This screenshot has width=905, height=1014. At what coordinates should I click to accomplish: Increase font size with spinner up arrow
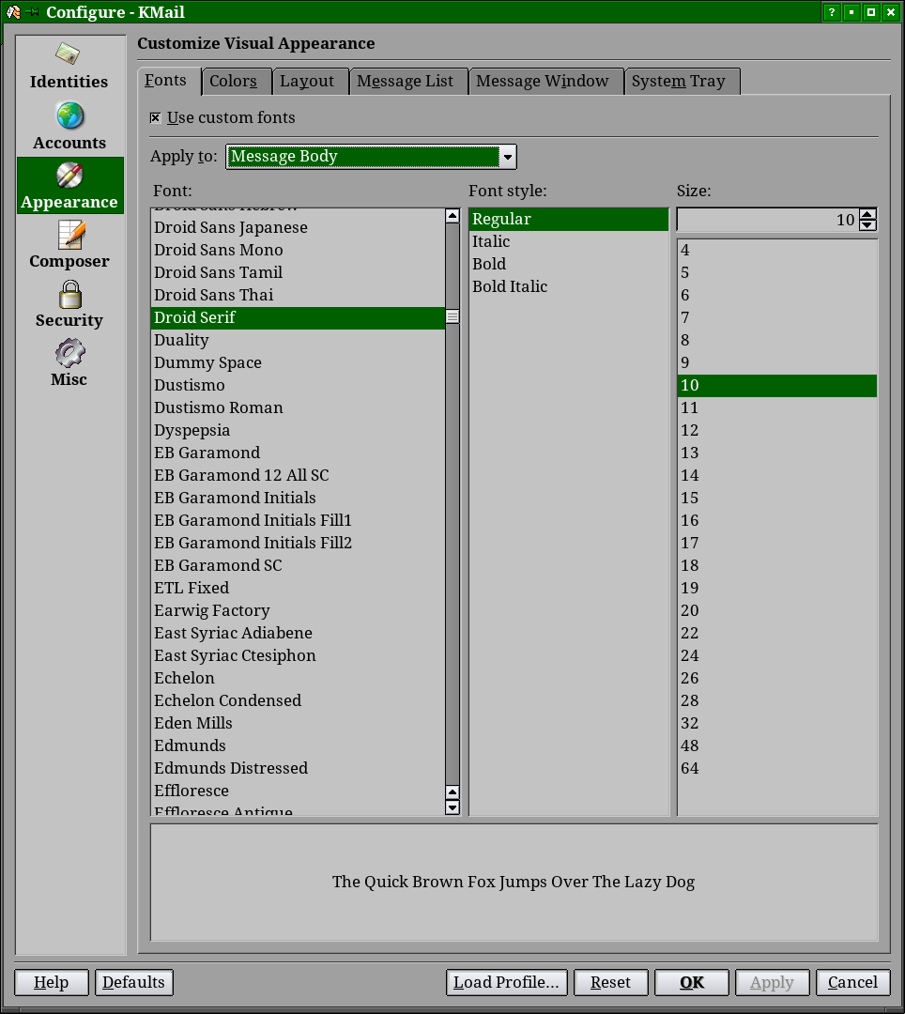tap(868, 214)
